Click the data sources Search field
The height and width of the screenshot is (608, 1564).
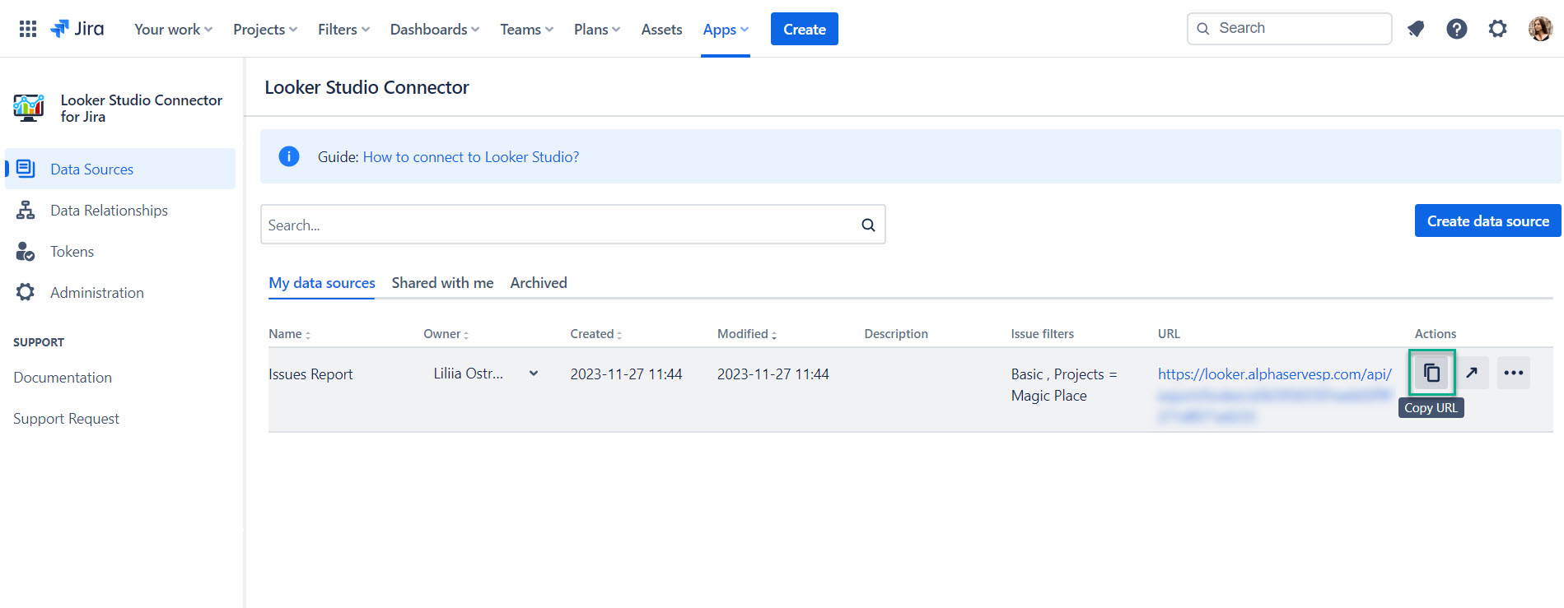560,225
